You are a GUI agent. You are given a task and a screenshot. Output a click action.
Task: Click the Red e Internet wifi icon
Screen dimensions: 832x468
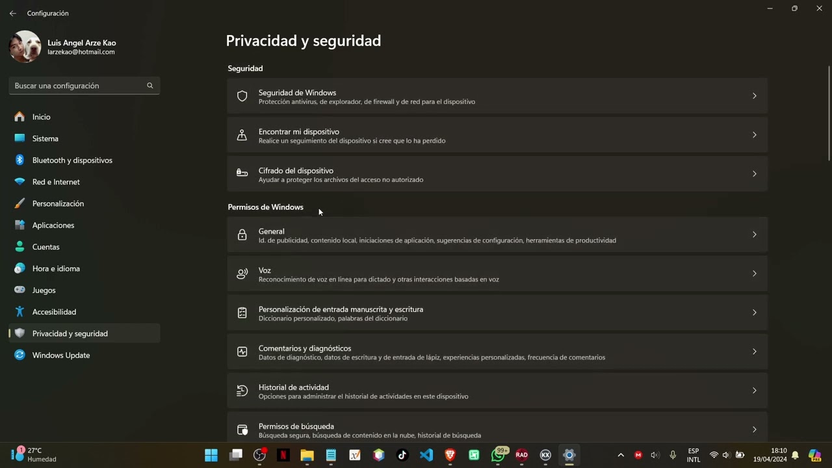tap(19, 182)
